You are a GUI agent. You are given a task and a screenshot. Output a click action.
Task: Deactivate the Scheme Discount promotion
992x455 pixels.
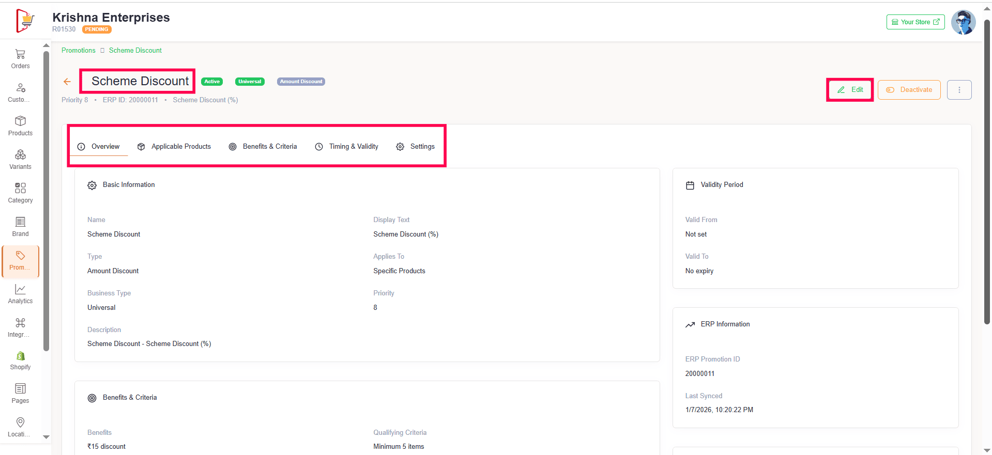pos(909,90)
